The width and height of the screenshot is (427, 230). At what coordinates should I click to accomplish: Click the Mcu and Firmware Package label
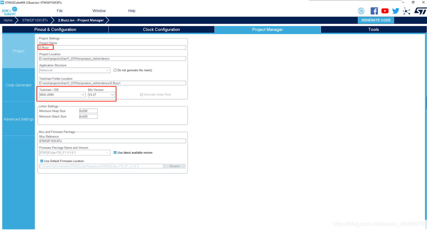tap(57, 132)
